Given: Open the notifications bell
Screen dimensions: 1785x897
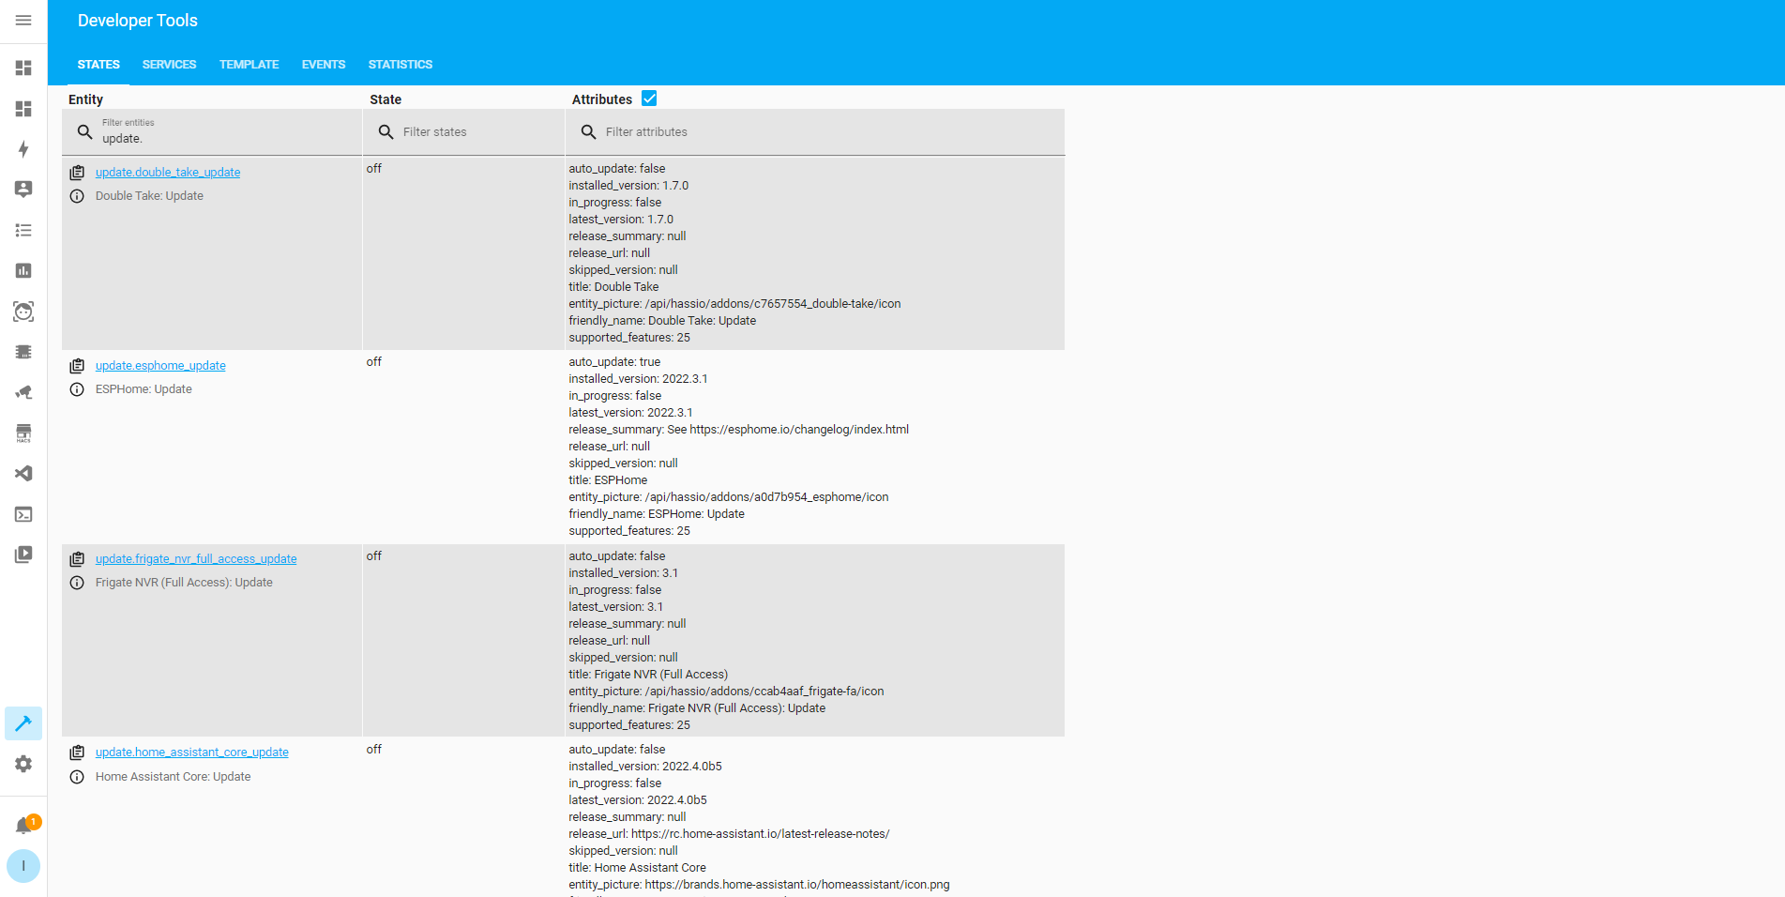Looking at the screenshot, I should pyautogui.click(x=23, y=826).
